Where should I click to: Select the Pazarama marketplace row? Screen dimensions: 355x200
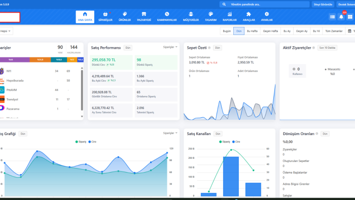point(40,109)
